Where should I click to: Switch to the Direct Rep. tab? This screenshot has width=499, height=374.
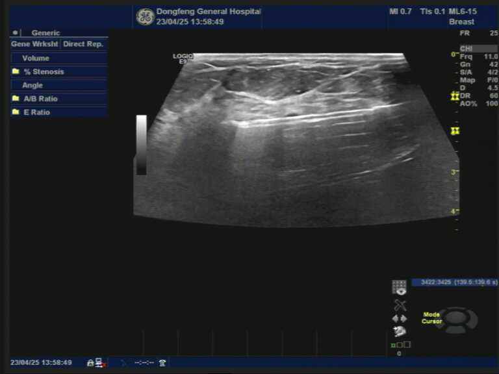tap(83, 44)
